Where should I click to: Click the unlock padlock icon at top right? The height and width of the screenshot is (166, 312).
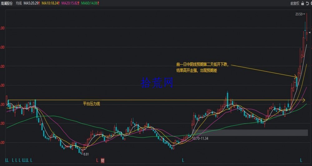click(303, 3)
